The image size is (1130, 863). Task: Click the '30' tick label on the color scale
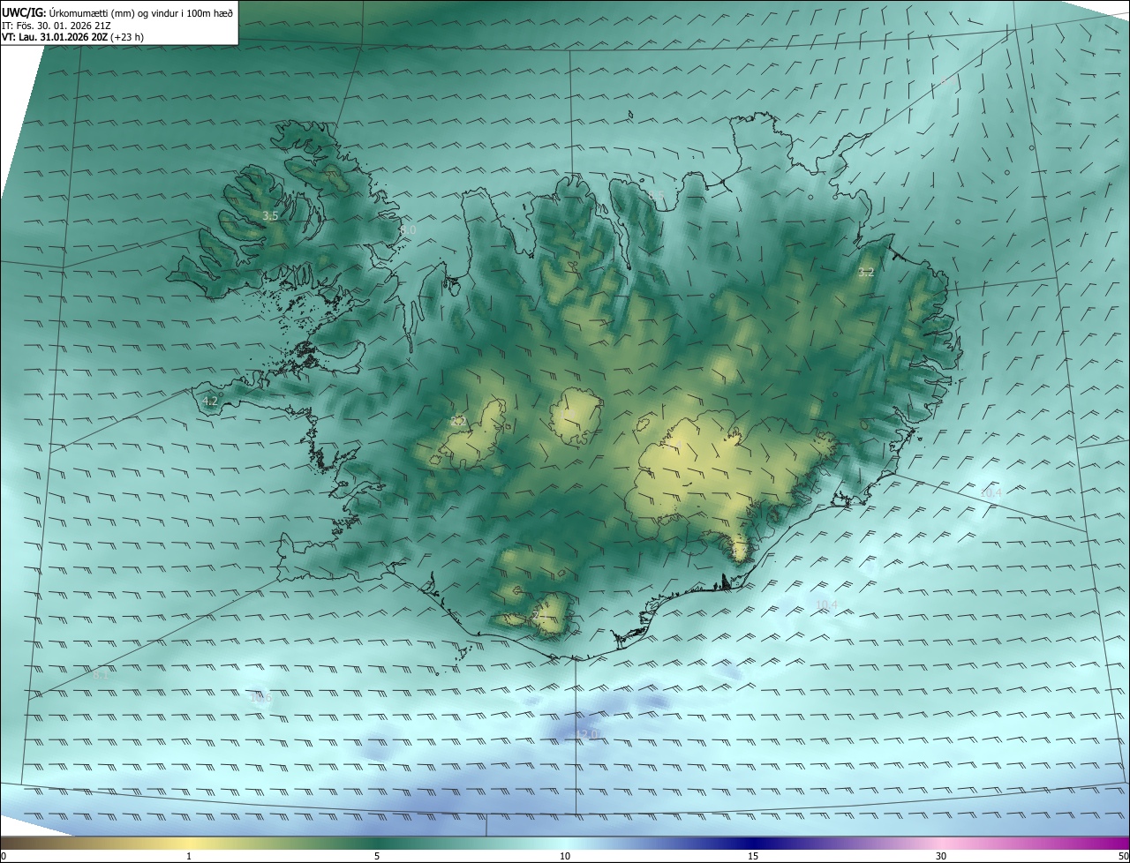tap(941, 856)
